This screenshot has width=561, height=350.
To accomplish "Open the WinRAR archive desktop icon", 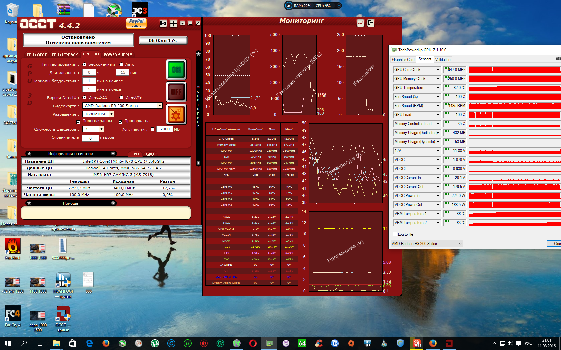I will [x=63, y=10].
